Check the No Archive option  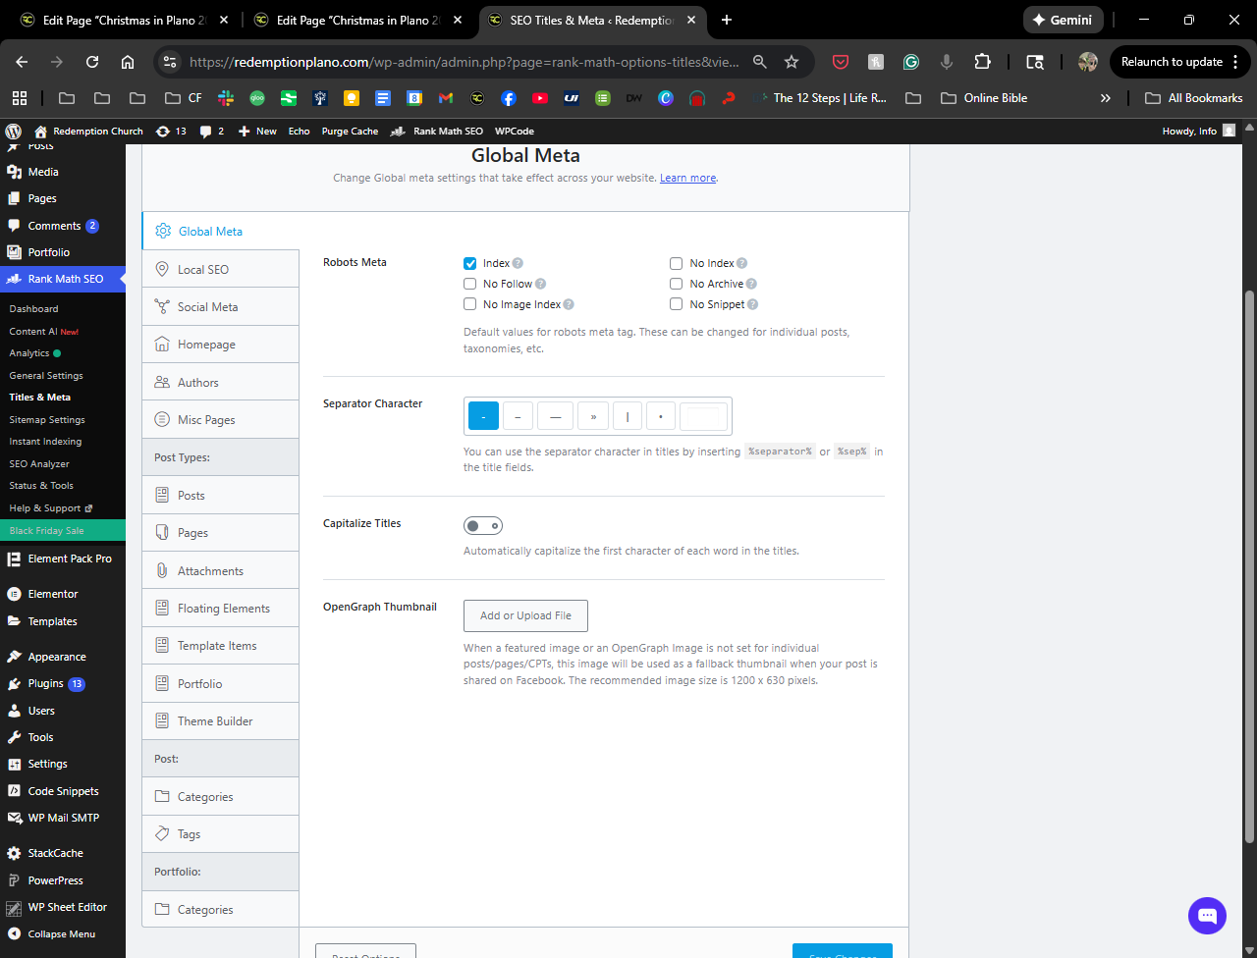pos(677,284)
